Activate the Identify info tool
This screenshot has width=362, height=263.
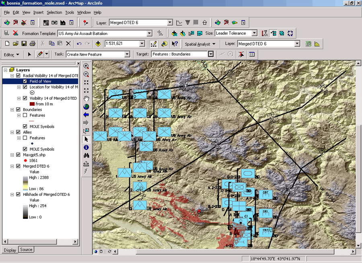coord(86,148)
